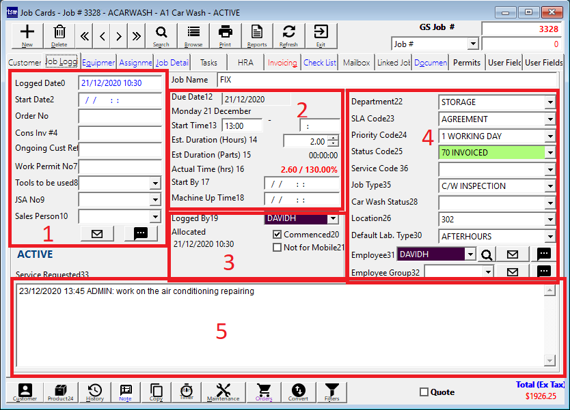Open the Check List tab
This screenshot has width=570, height=410.
coord(320,63)
